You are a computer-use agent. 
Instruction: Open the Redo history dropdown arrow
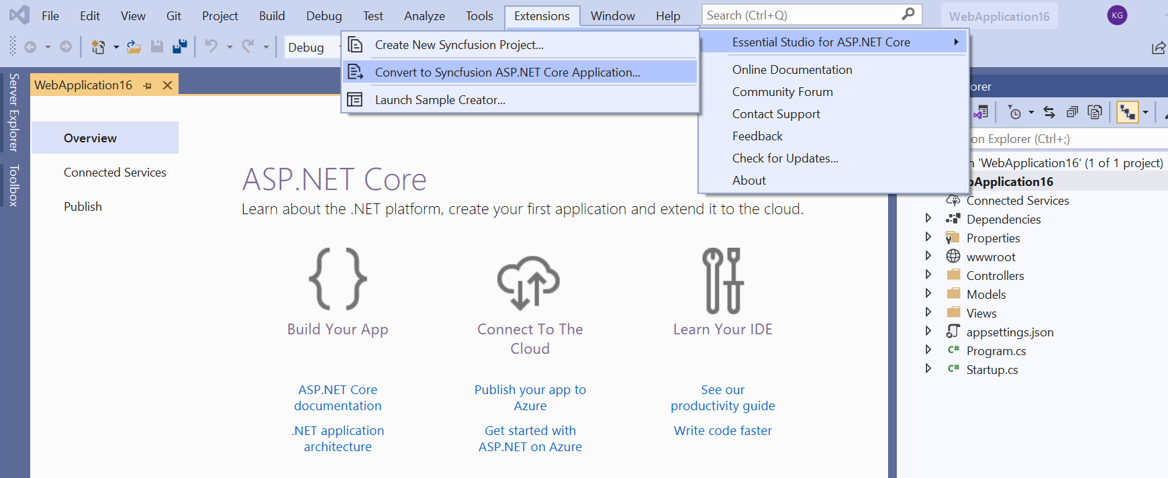tap(266, 47)
